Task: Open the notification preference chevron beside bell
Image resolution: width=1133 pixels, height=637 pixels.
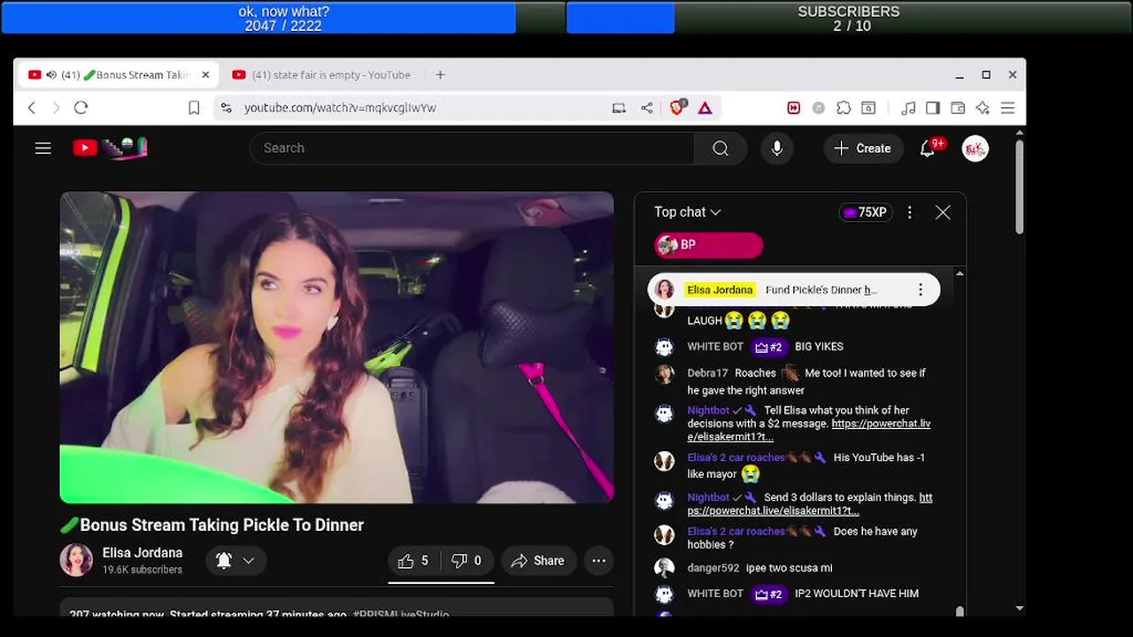Action: tap(249, 561)
